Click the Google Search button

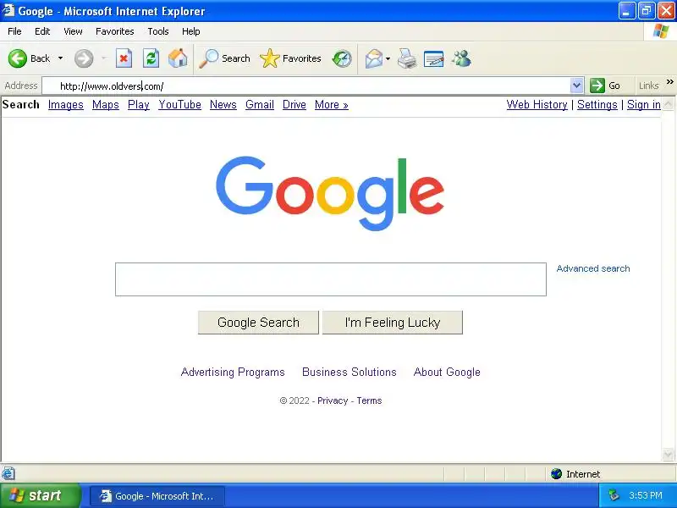(258, 323)
